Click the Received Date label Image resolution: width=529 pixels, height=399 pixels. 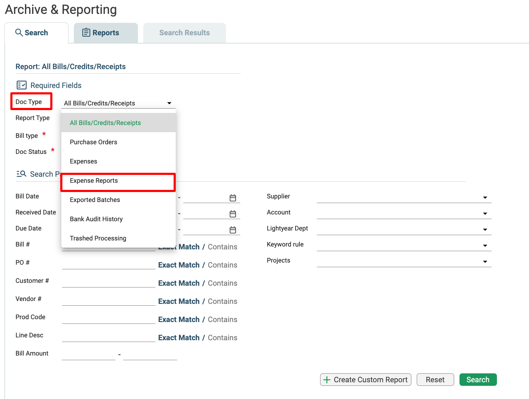tap(36, 212)
